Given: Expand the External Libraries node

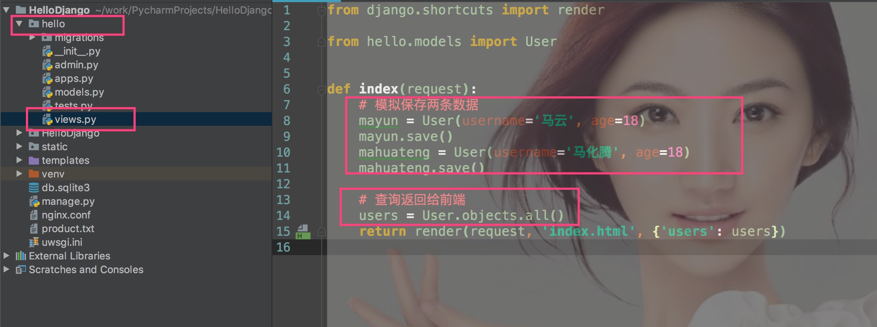Looking at the screenshot, I should 6,256.
